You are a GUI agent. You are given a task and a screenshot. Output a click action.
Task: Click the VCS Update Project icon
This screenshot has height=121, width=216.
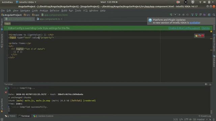tap(192, 15)
